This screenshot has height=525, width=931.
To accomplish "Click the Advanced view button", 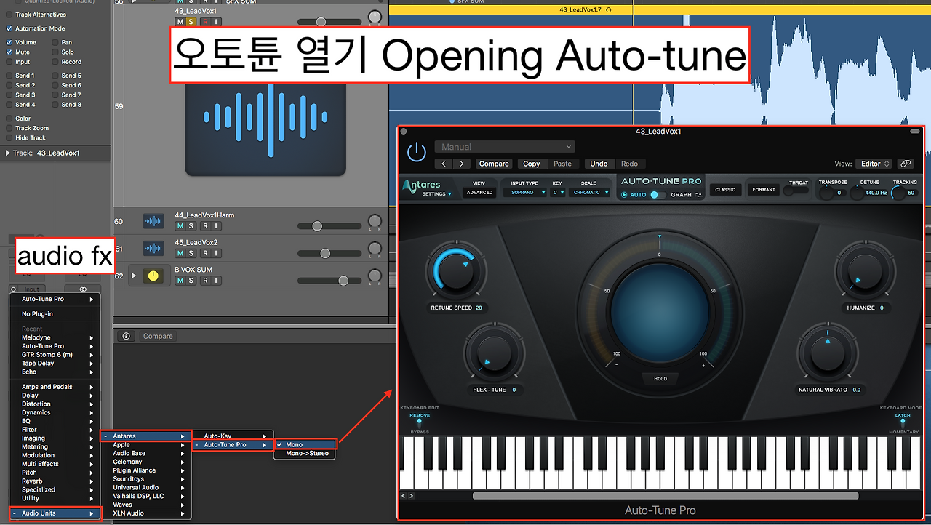I will (x=479, y=193).
